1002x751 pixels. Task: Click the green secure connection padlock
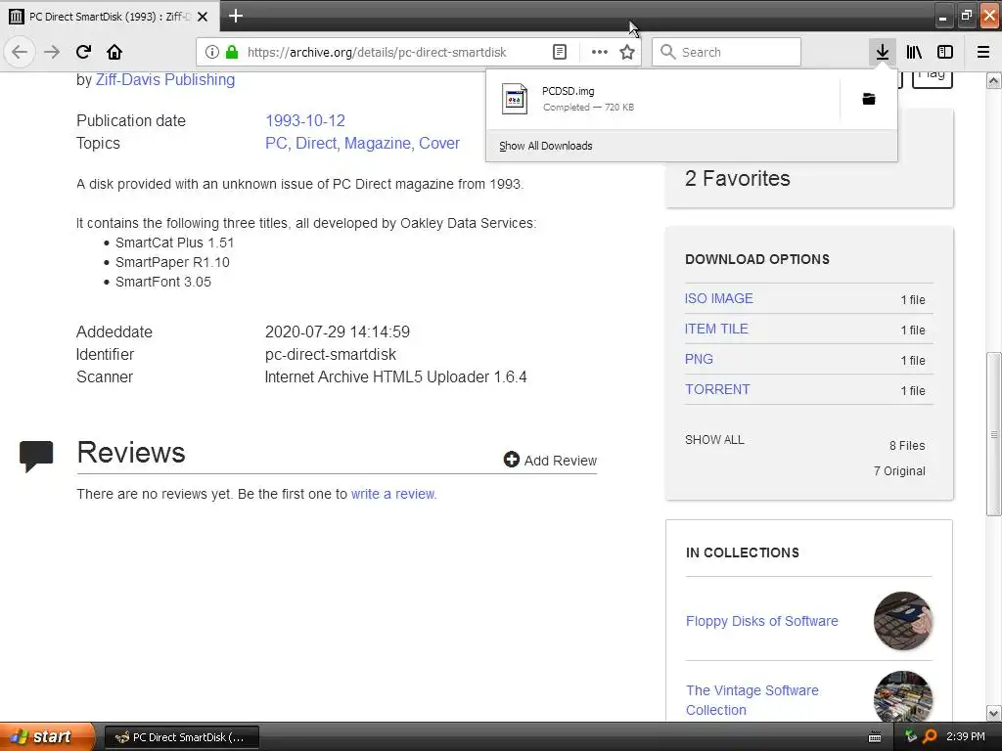[x=232, y=52]
